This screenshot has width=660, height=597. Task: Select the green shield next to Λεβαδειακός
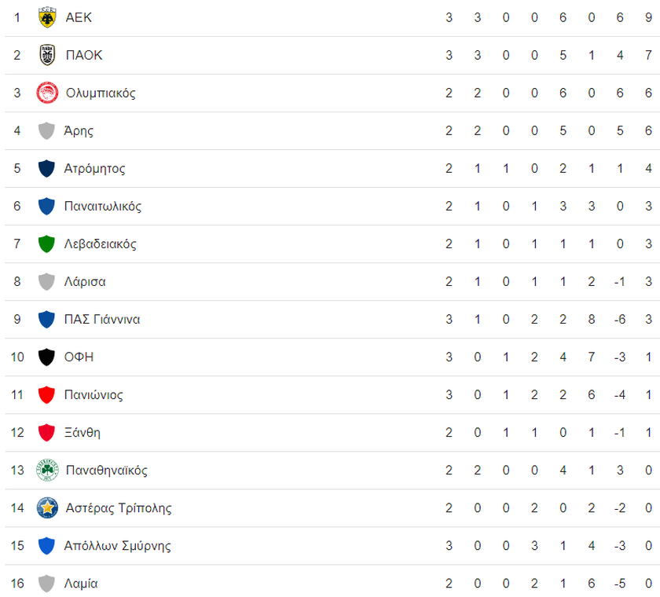pyautogui.click(x=46, y=244)
